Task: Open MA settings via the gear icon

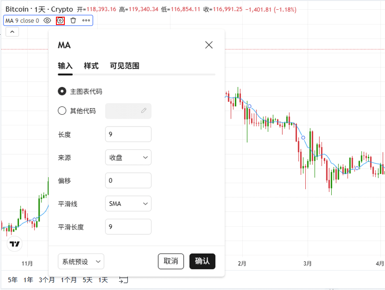Action: 60,21
